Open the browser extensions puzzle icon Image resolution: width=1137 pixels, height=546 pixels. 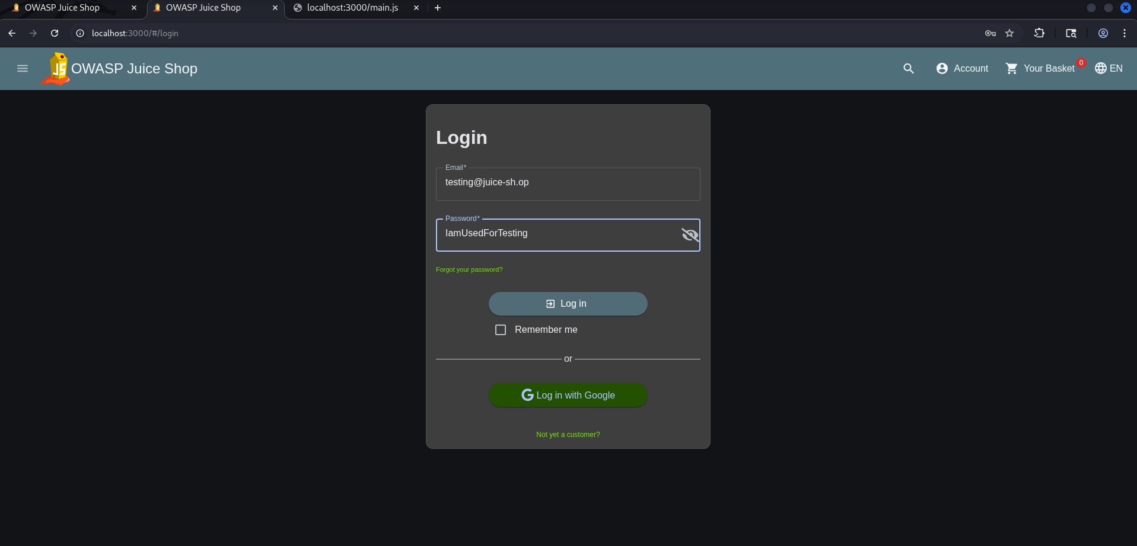[1039, 33]
